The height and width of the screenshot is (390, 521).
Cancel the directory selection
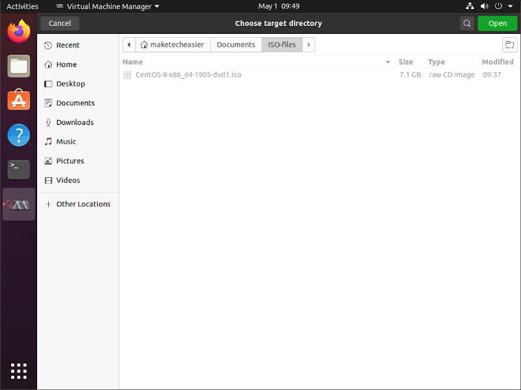click(59, 23)
